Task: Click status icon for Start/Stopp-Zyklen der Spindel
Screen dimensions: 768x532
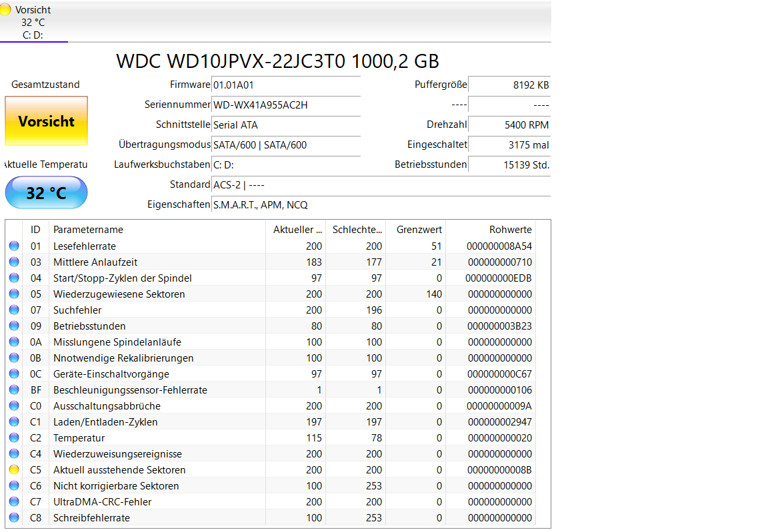Action: pyautogui.click(x=14, y=278)
